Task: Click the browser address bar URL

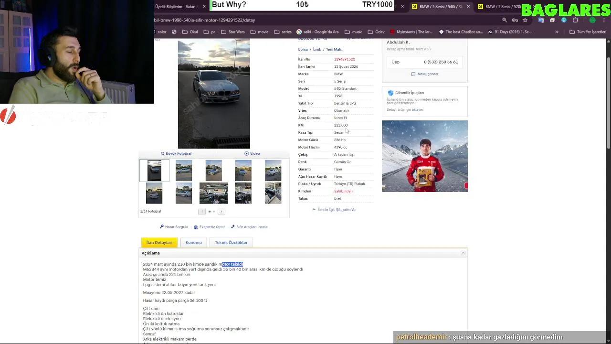Action: (205, 20)
